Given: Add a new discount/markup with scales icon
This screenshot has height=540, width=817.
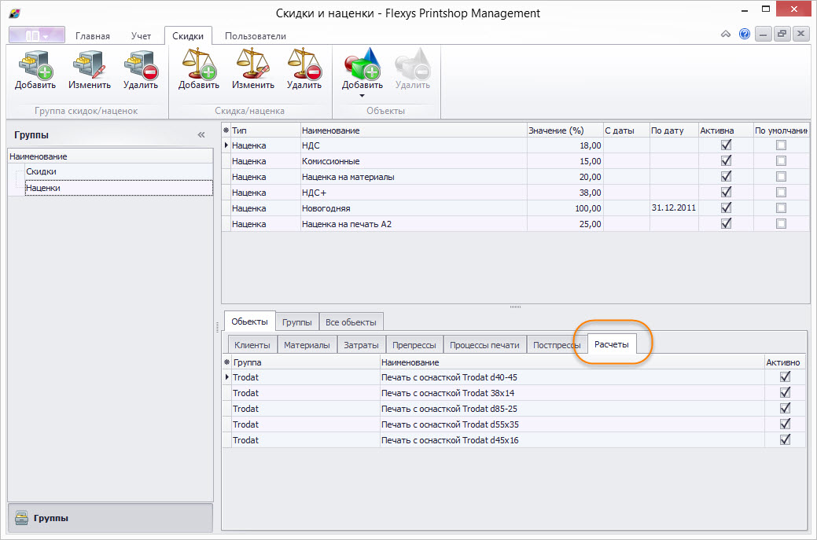Looking at the screenshot, I should (198, 64).
